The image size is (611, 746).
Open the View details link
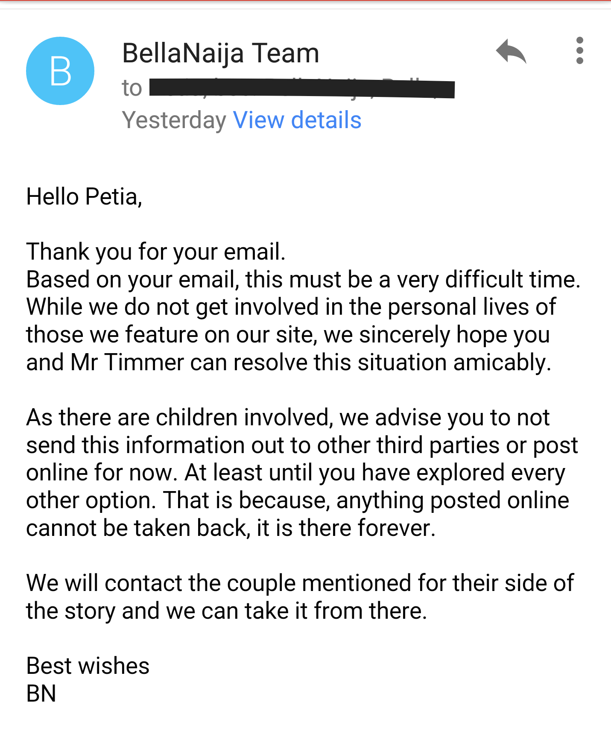tap(297, 120)
